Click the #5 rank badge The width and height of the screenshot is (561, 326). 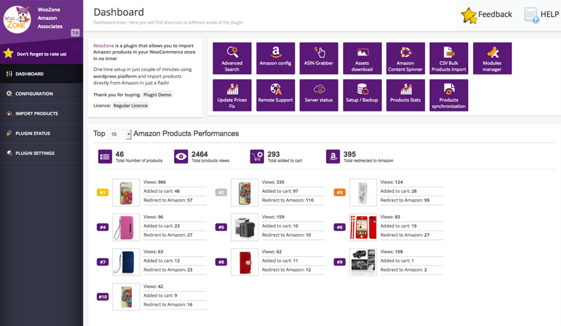click(x=221, y=227)
